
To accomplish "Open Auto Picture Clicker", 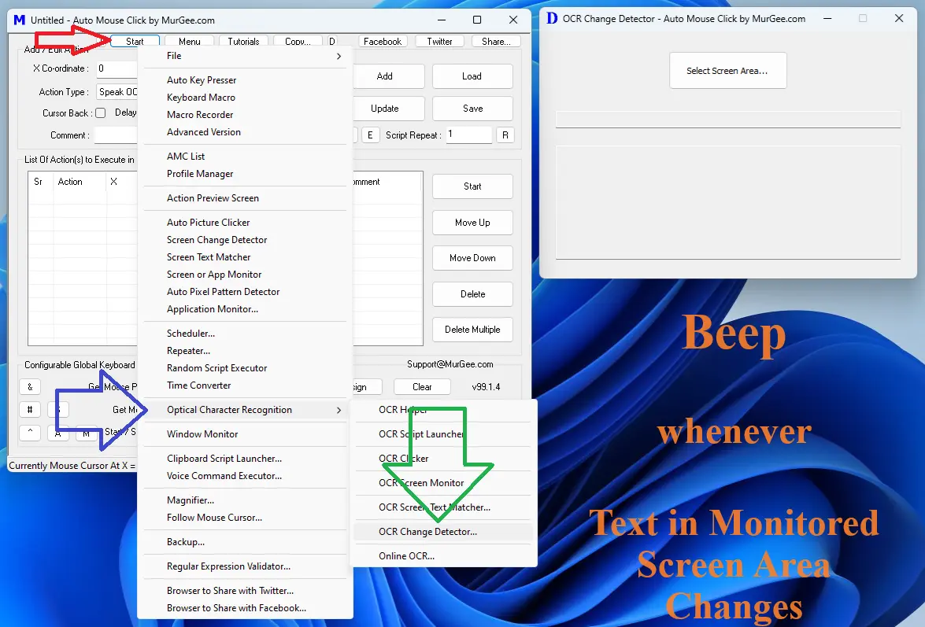I will (245, 222).
